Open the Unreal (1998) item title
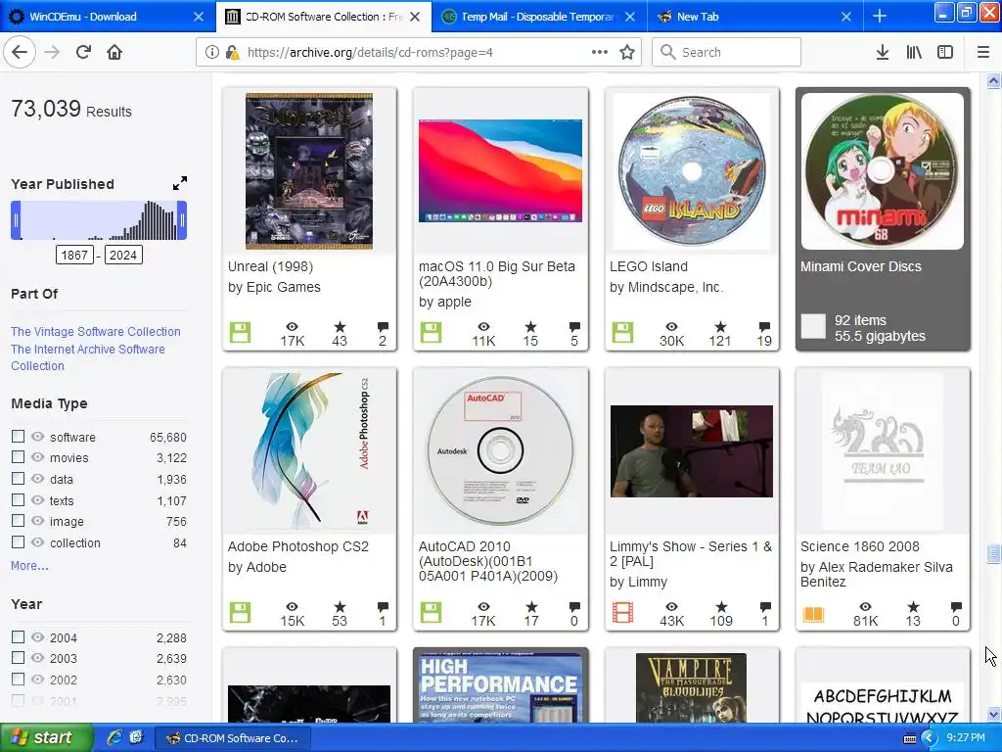 pos(270,266)
